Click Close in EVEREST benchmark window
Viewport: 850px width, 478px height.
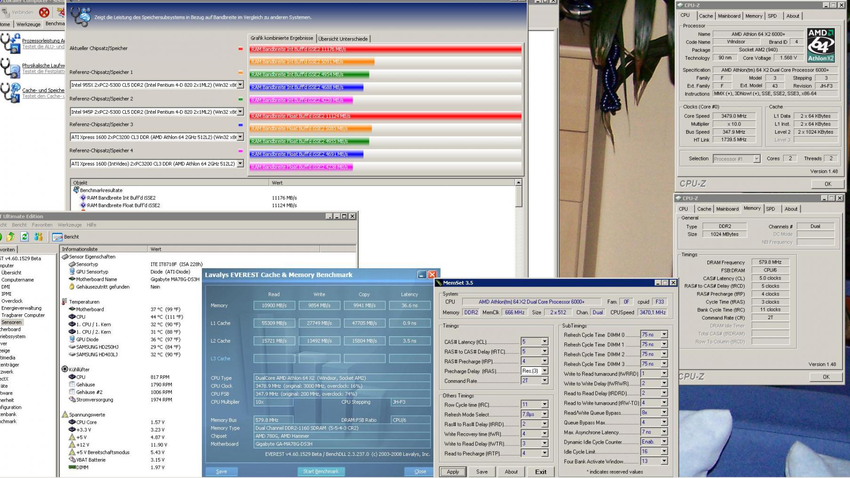tap(420, 471)
